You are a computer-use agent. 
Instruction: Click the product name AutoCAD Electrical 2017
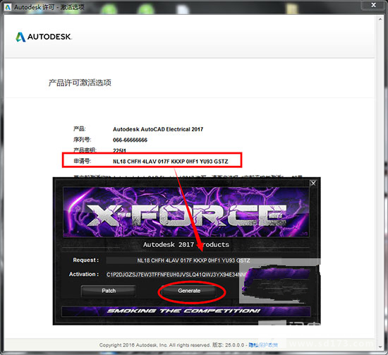click(x=158, y=129)
